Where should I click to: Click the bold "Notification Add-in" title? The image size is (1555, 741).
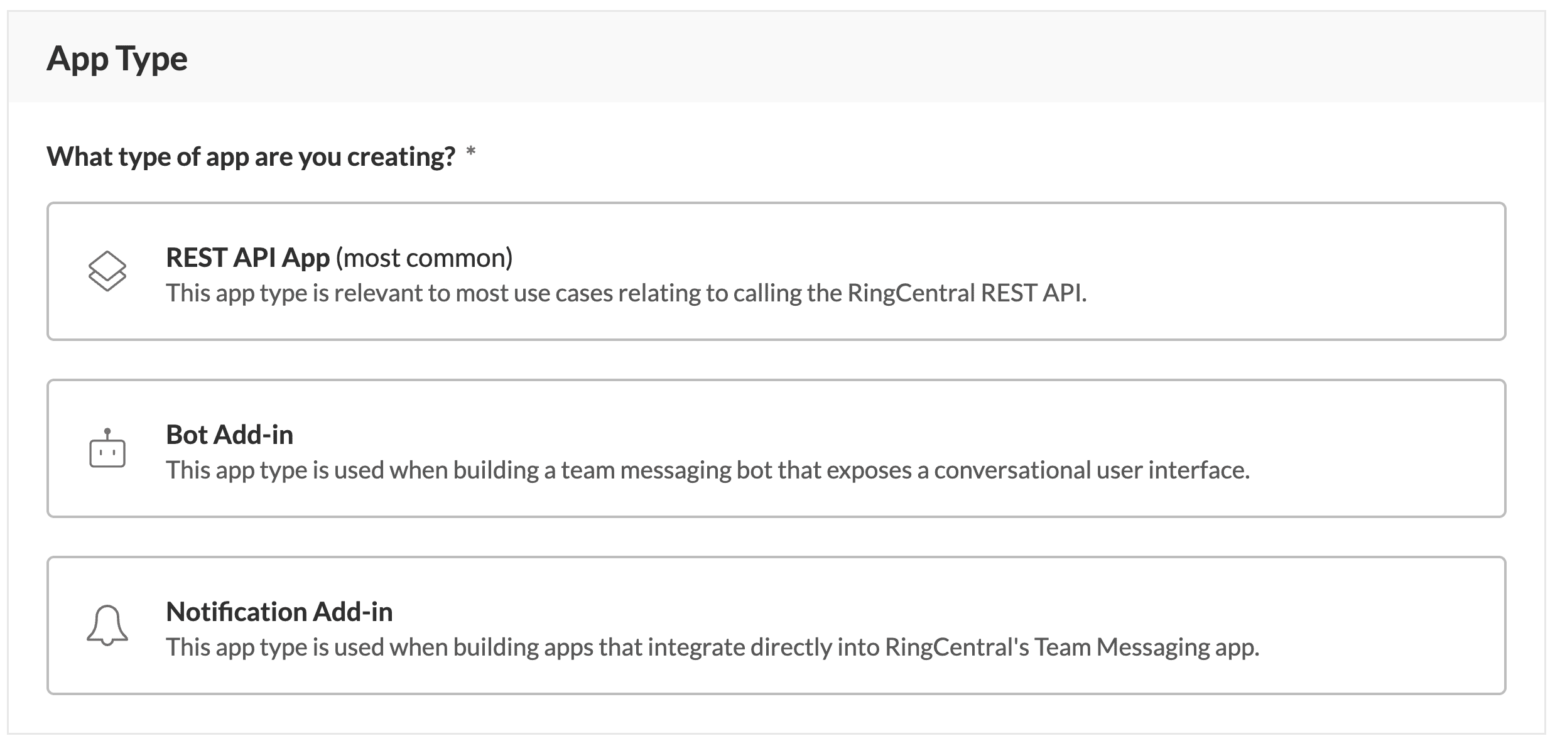279,612
